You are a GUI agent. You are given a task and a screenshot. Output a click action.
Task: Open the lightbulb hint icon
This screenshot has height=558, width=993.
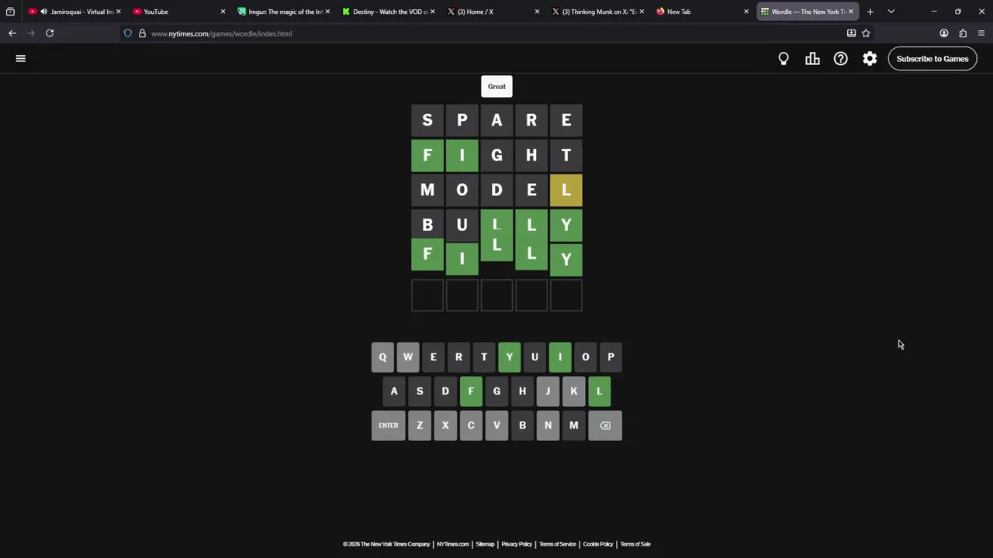pos(784,59)
